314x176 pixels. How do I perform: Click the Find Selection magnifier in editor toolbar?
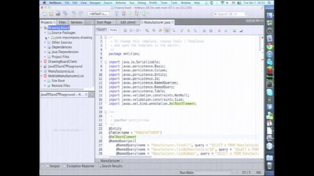click(x=147, y=30)
